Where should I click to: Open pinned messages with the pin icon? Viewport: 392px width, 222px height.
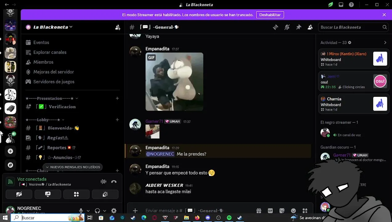[x=299, y=27]
